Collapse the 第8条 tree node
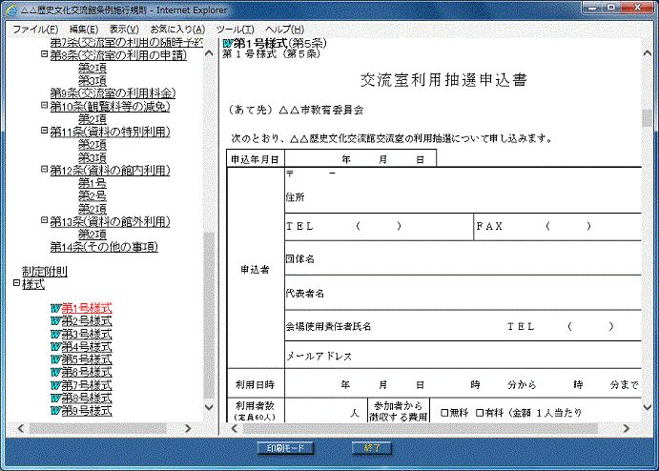 [44, 55]
